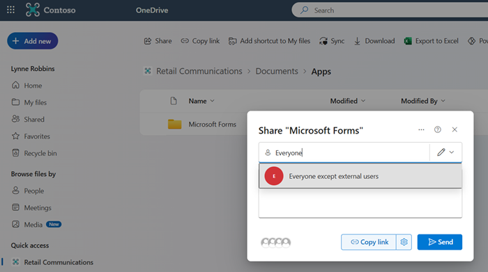Click Share in the command bar
Screen dimensions: 488x272
pos(158,41)
